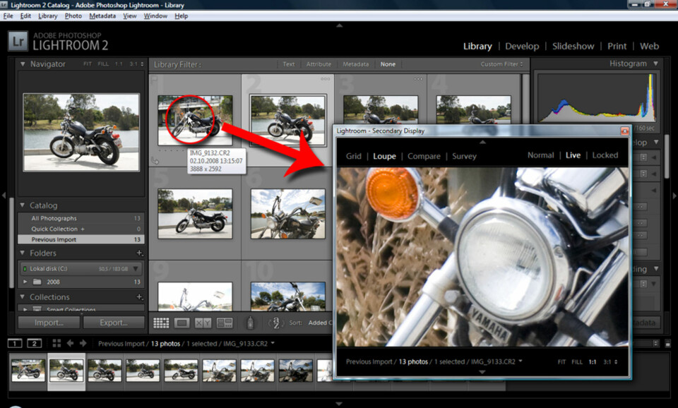Enable Live mode in Secondary Display

tap(573, 155)
